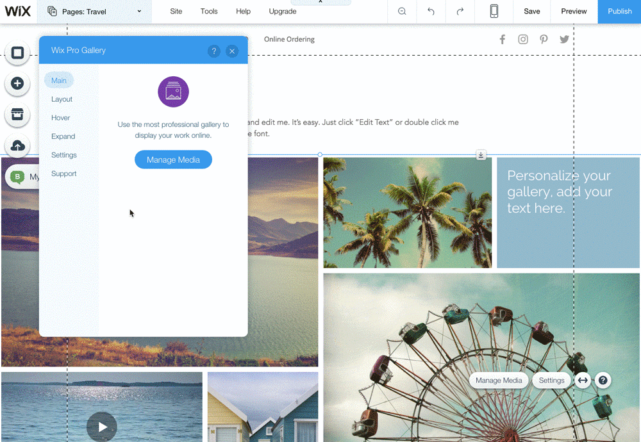Select the Settings tab in gallery panel
The image size is (641, 442).
63,155
